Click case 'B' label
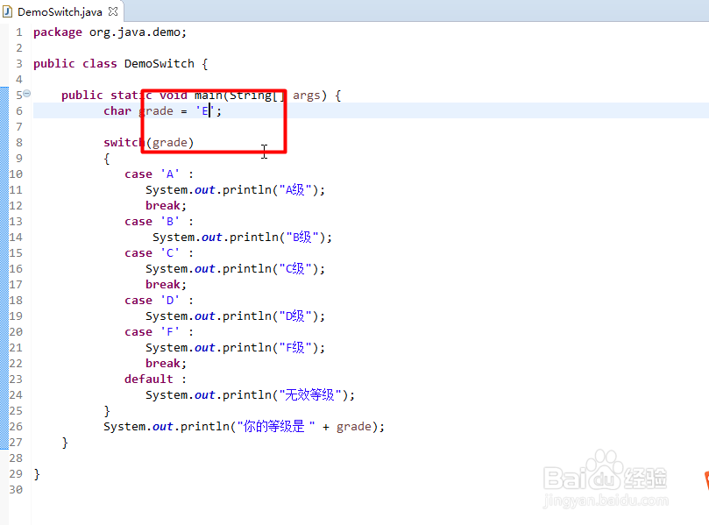The image size is (709, 525). point(159,222)
